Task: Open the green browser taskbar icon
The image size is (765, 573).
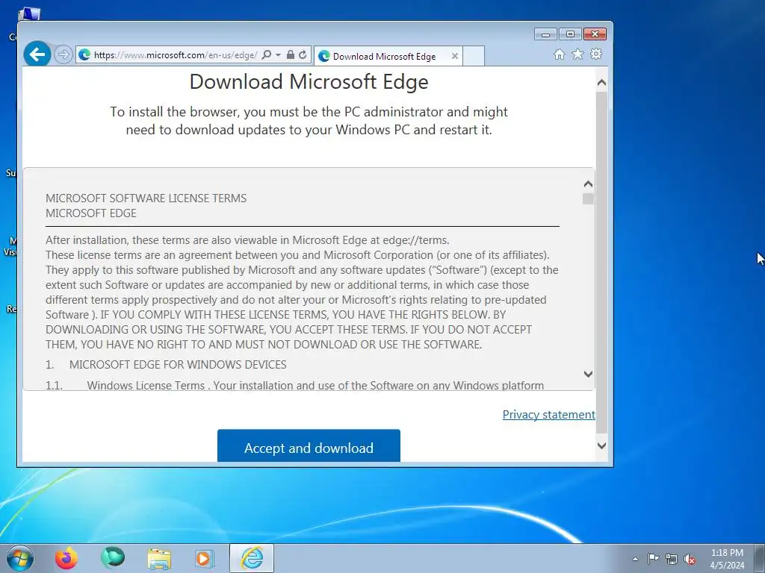Action: pos(113,557)
